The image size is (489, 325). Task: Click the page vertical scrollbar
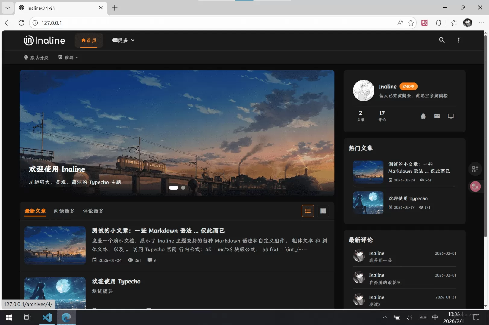pos(485,136)
